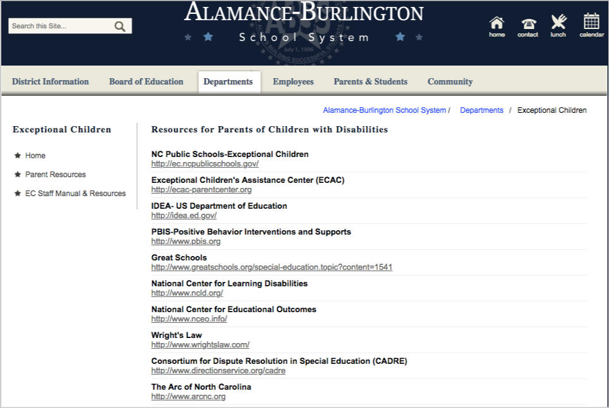Viewport: 609px width, 408px height.
Task: Click the star beside EC Staff Manual
Action: (18, 193)
